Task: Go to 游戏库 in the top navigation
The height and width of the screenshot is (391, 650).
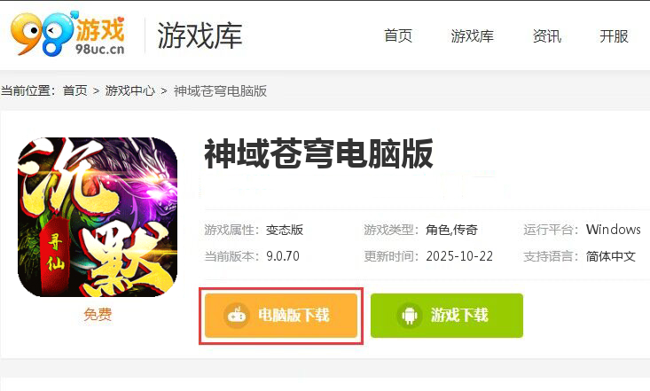Action: pyautogui.click(x=472, y=36)
